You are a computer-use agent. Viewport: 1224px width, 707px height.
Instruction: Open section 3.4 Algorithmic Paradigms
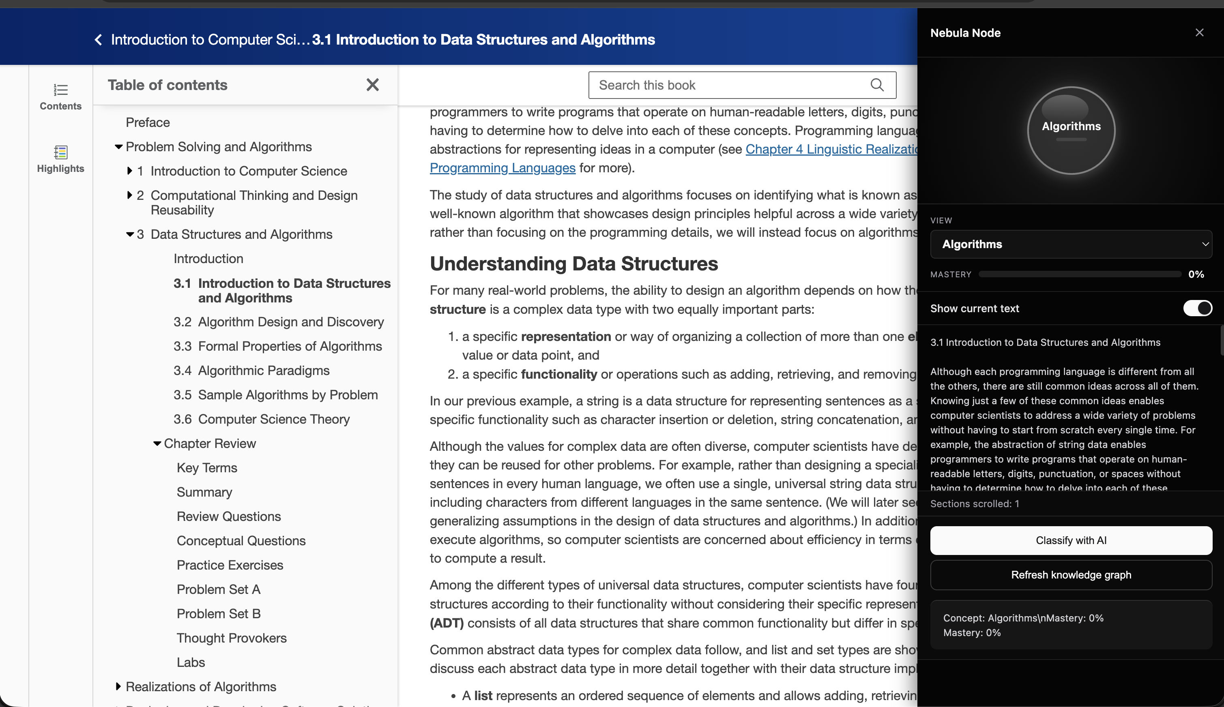click(x=263, y=371)
